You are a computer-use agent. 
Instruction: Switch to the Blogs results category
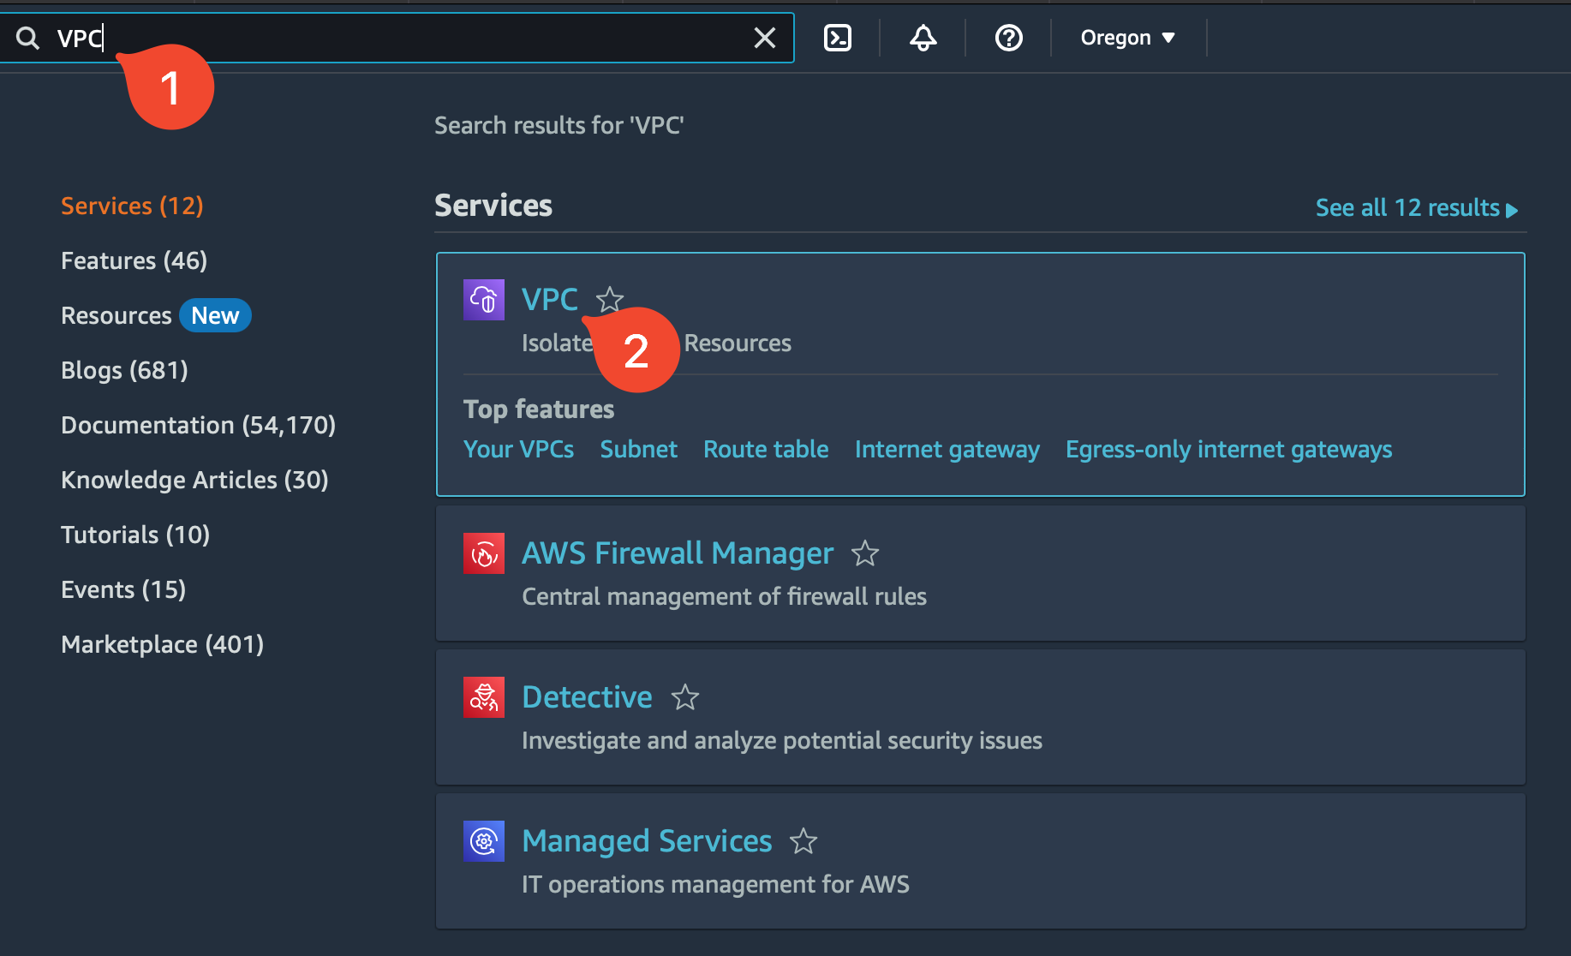tap(124, 369)
